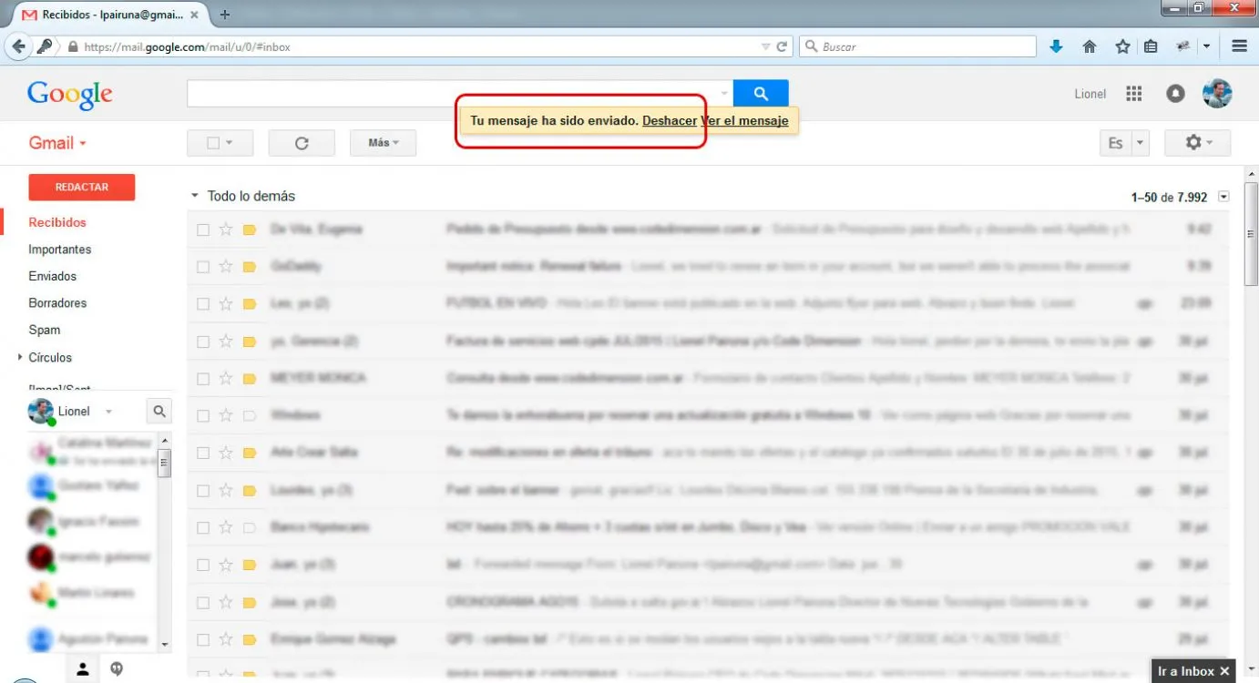This screenshot has height=683, width=1259.
Task: Open the Firefox downloads arrow
Action: (1056, 46)
